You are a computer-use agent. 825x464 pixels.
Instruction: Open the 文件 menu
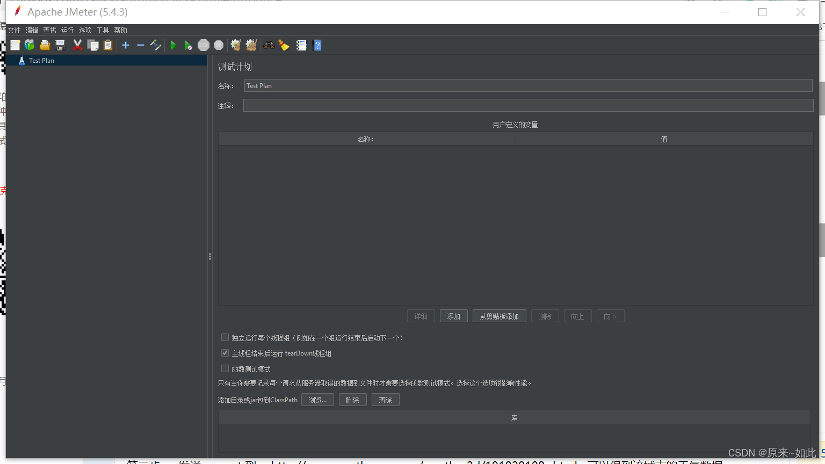[x=14, y=30]
